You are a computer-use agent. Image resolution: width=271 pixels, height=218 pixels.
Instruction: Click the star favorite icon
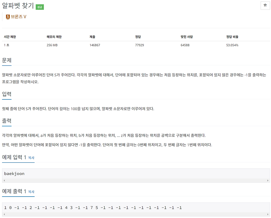point(265,5)
